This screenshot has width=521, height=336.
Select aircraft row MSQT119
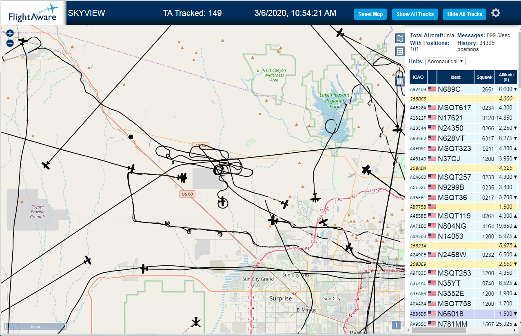463,216
